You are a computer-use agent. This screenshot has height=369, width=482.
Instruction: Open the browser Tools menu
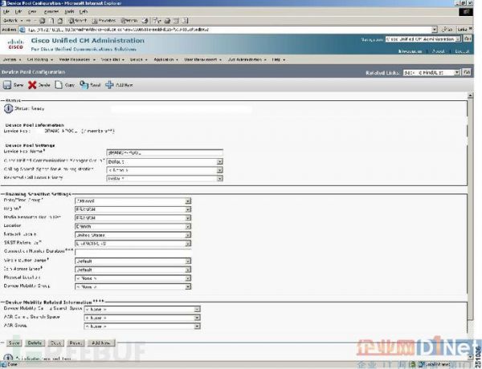[x=69, y=12]
